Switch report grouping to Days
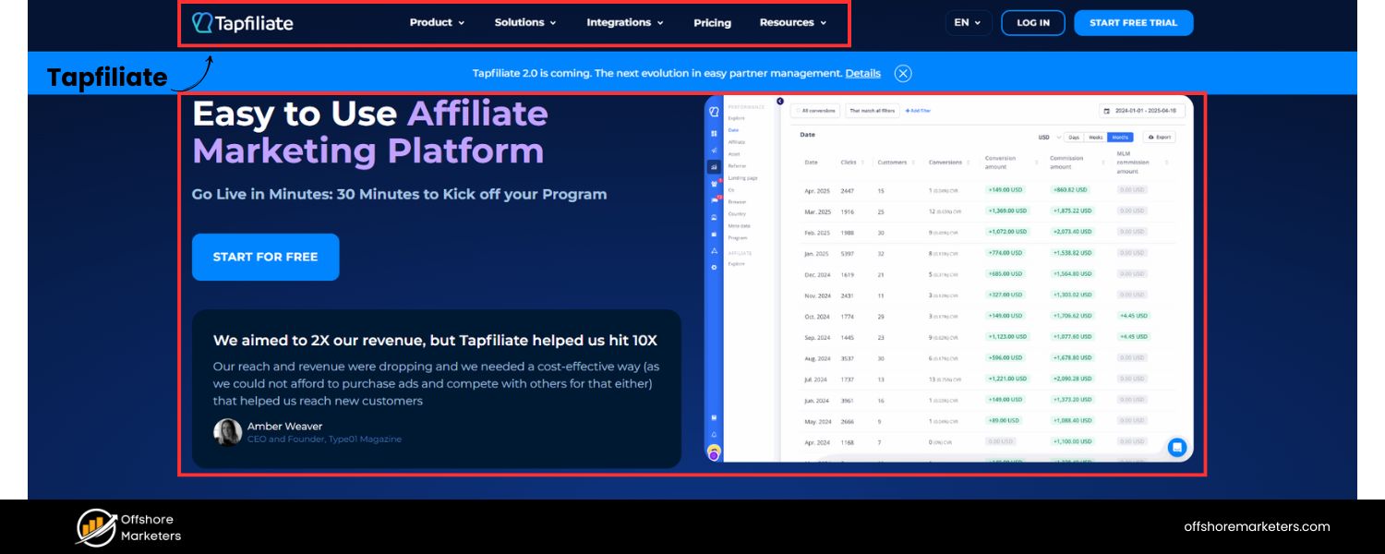Image resolution: width=1385 pixels, height=554 pixels. pyautogui.click(x=1074, y=138)
